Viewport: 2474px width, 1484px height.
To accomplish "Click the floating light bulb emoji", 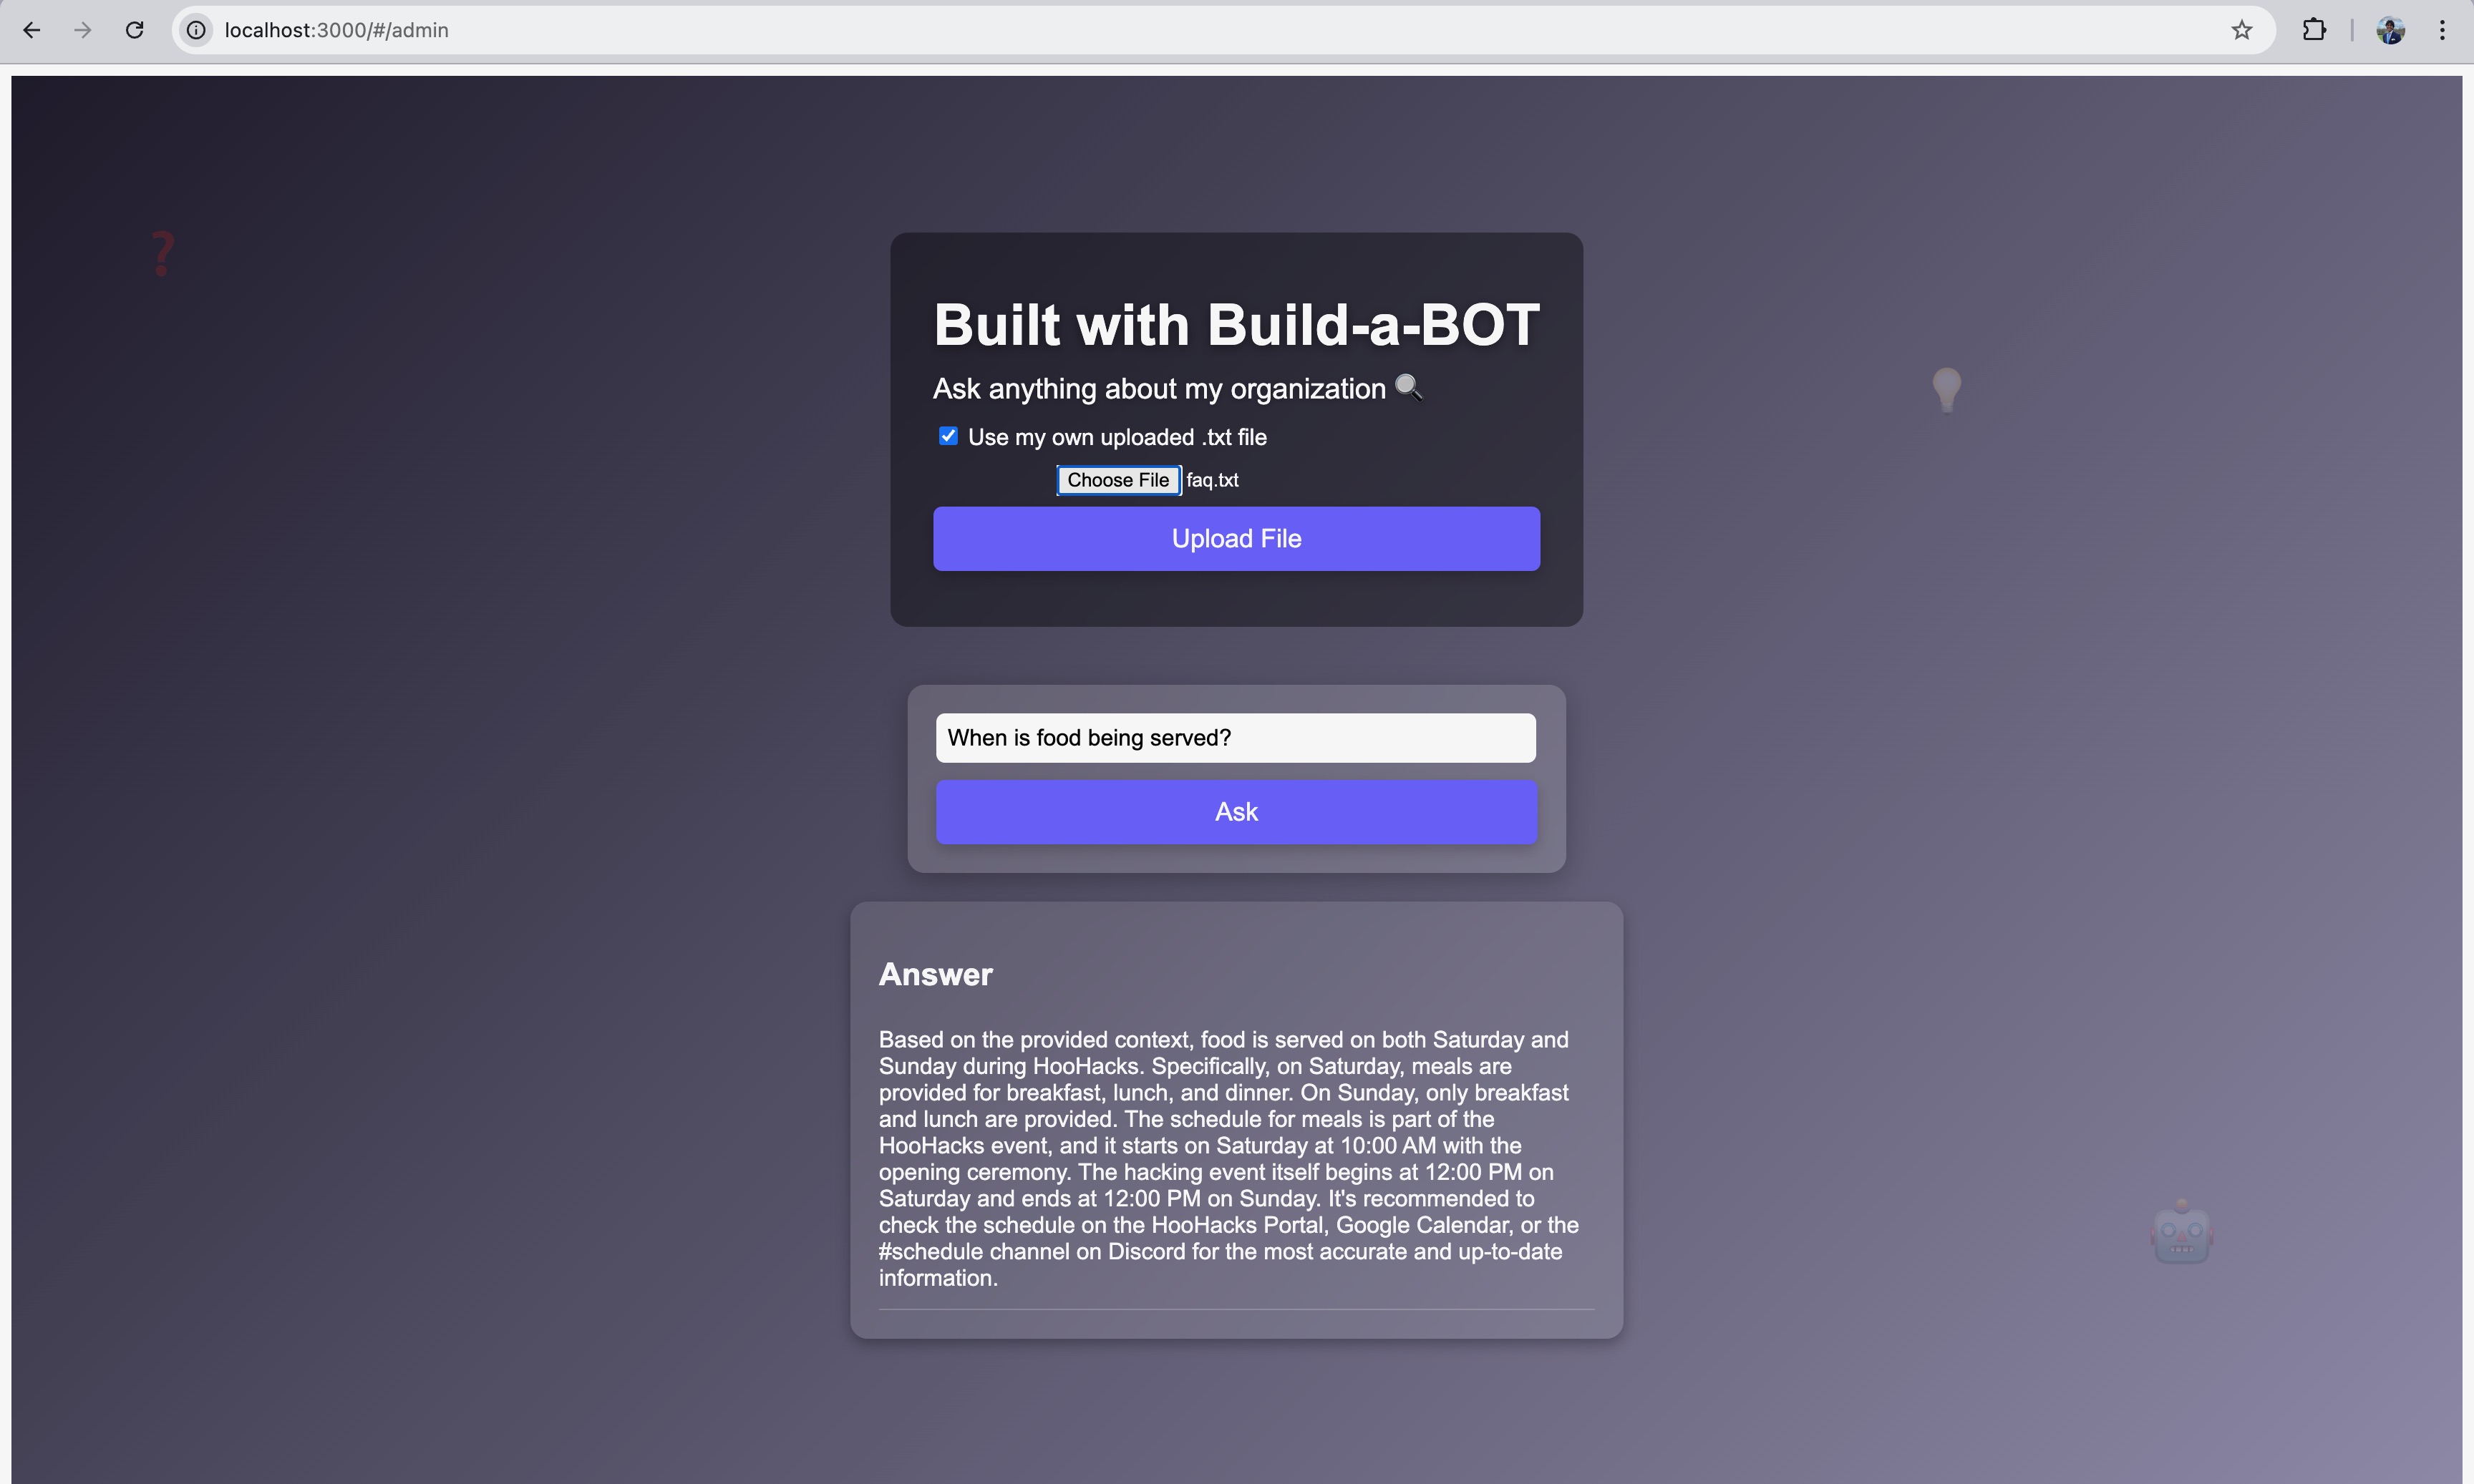I will pyautogui.click(x=1946, y=389).
